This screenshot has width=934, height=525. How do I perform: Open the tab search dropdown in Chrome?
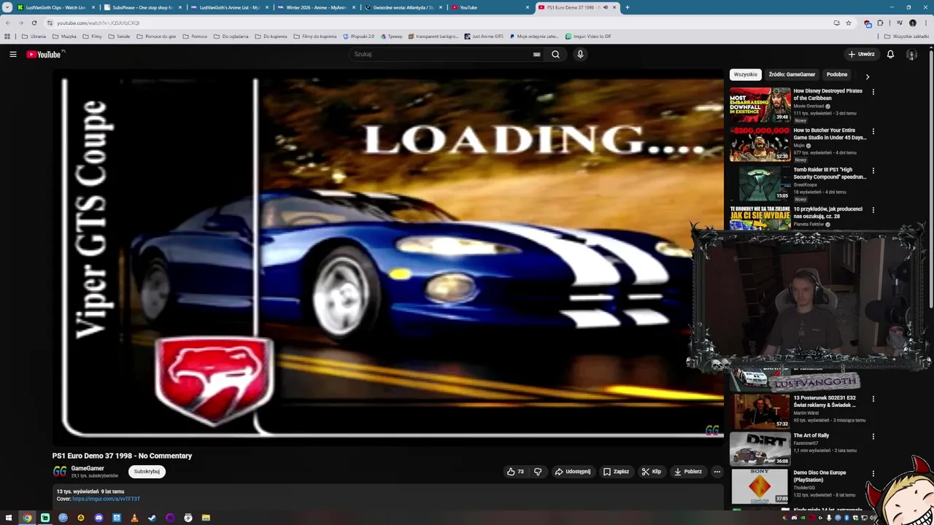[7, 7]
